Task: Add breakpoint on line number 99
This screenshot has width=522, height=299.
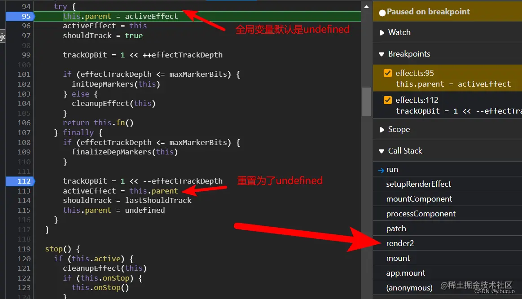Action: (x=26, y=55)
